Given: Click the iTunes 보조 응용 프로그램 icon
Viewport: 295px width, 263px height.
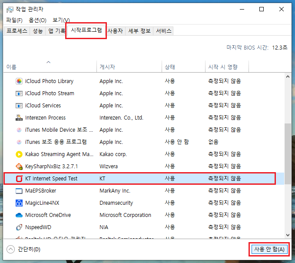Looking at the screenshot, I should click(x=19, y=142).
